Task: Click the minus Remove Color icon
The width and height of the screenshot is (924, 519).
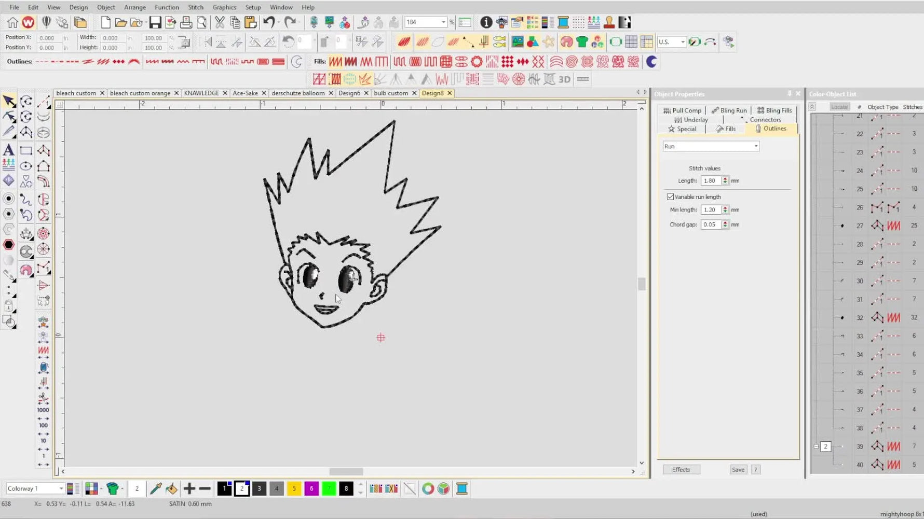Action: point(205,488)
